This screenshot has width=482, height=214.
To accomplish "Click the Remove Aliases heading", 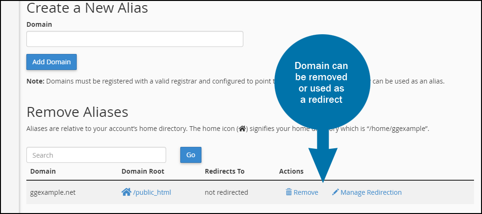I will point(78,112).
